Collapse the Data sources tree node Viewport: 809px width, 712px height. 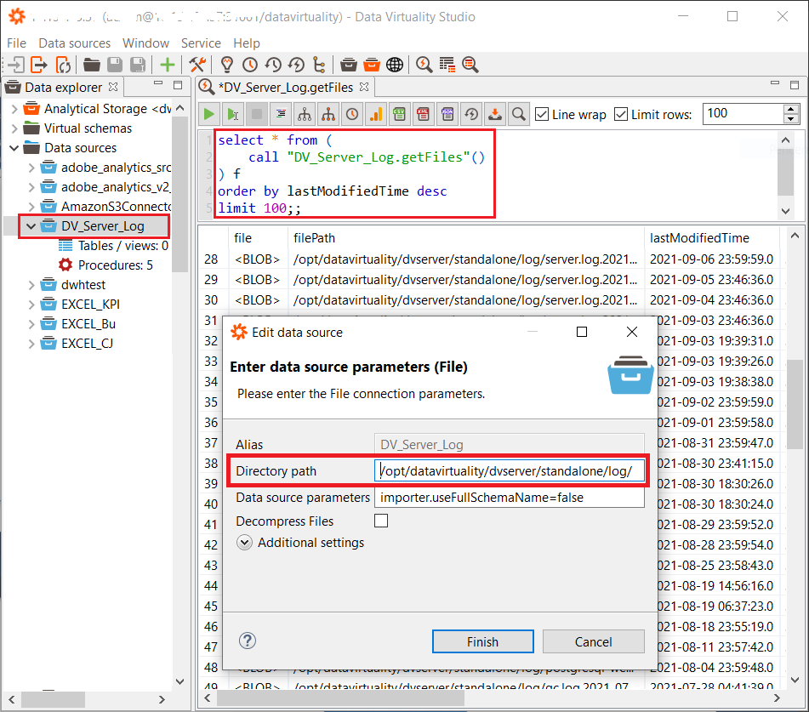14,148
